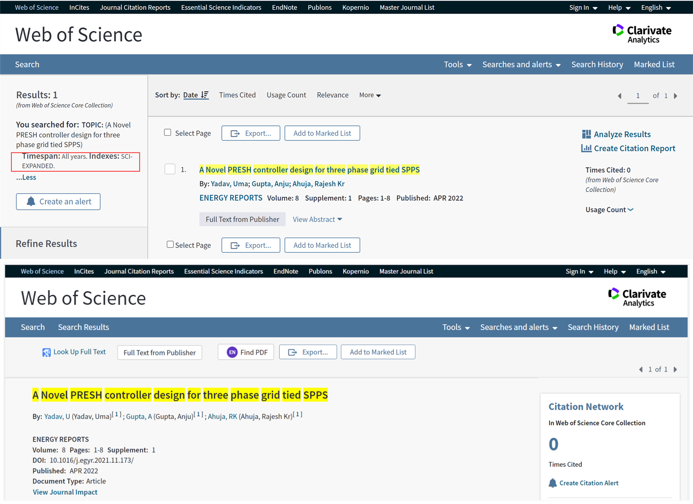
Task: Open the article title link in results
Action: (x=309, y=169)
